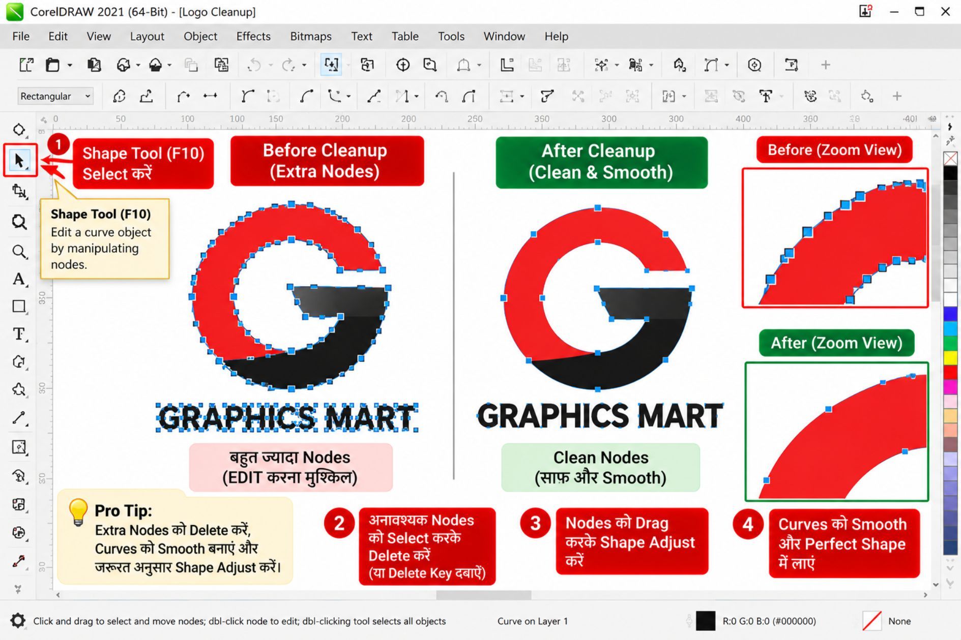Click the Convert to line node icon
The image size is (961, 640).
[374, 96]
